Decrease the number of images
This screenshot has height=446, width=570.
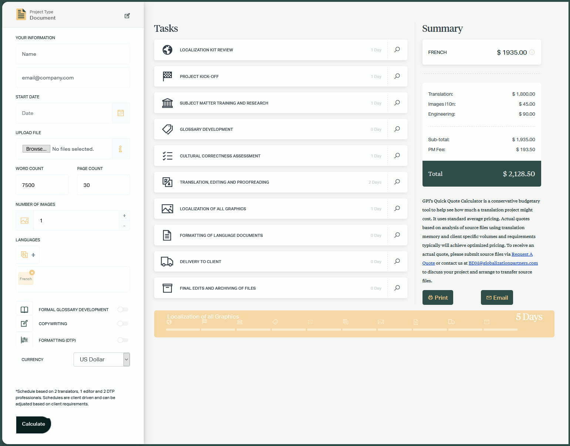tap(124, 225)
